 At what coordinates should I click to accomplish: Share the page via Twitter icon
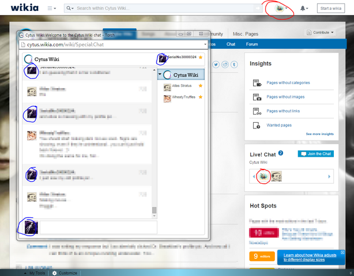pyautogui.click(x=216, y=65)
